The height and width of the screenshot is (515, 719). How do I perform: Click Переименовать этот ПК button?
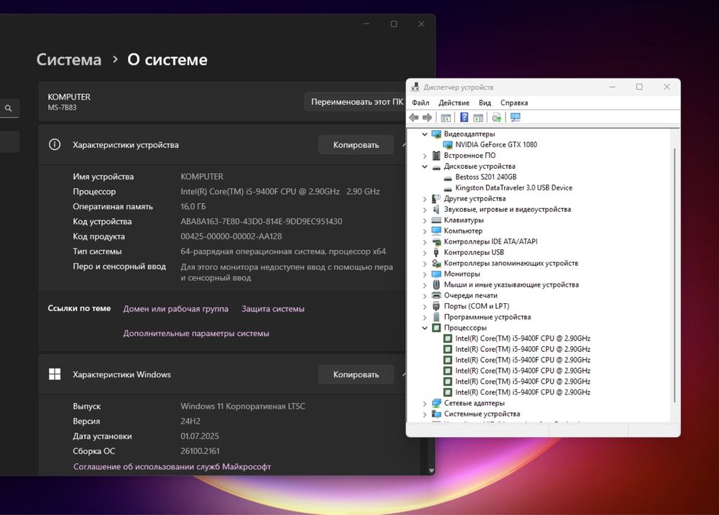click(x=357, y=102)
